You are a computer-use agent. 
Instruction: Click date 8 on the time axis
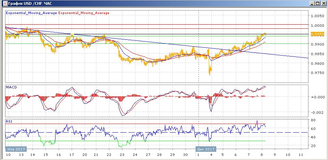point(262,155)
